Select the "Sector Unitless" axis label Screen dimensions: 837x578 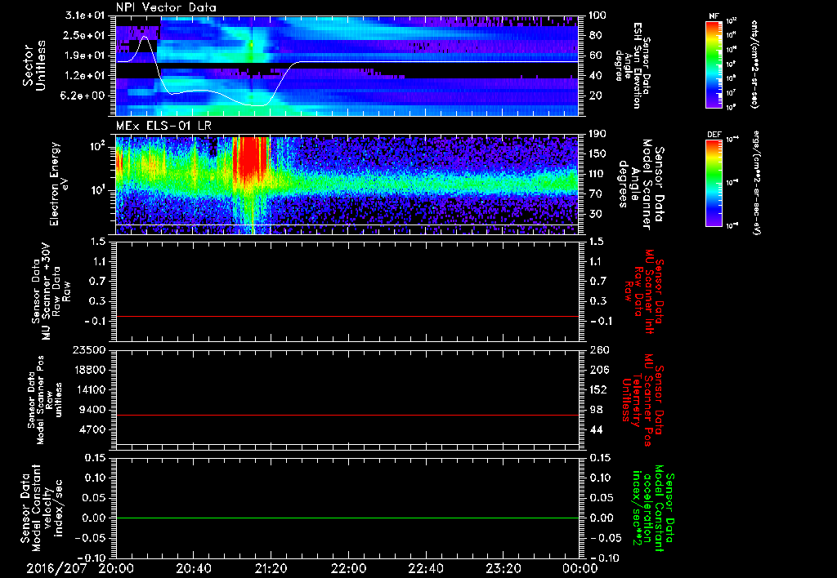(34, 65)
